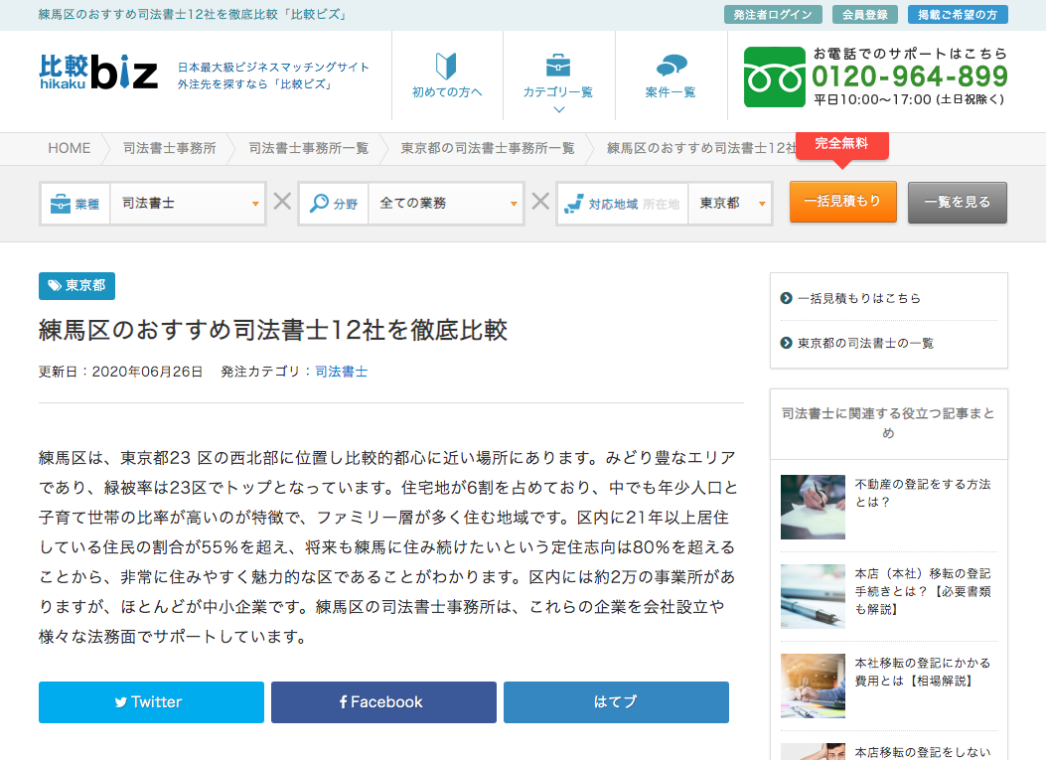The height and width of the screenshot is (760, 1046).
Task: Click 司法書士に関連する役立つ記事まとめ heading
Action: (x=889, y=423)
